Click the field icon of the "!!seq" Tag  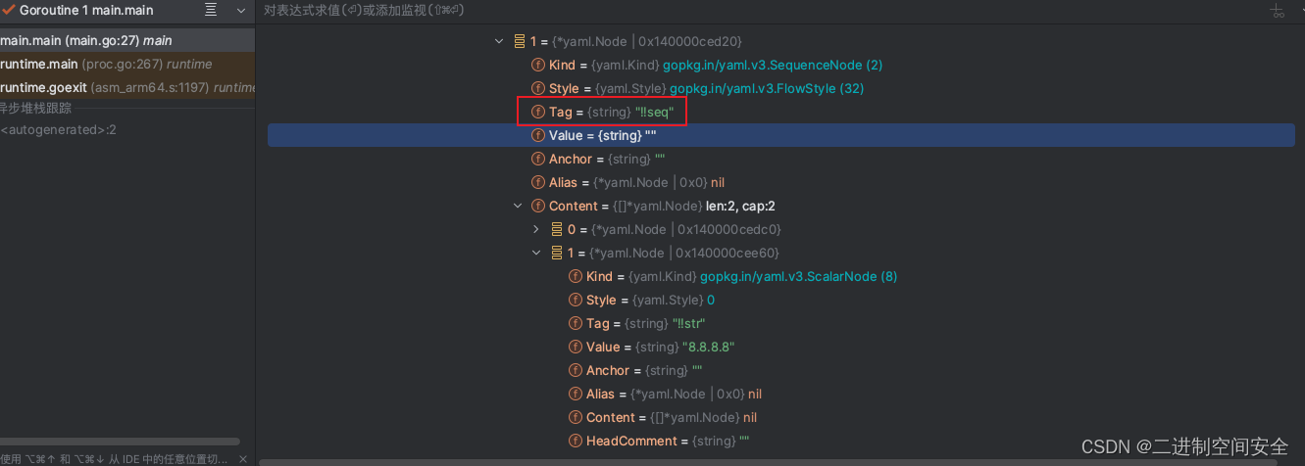click(537, 112)
